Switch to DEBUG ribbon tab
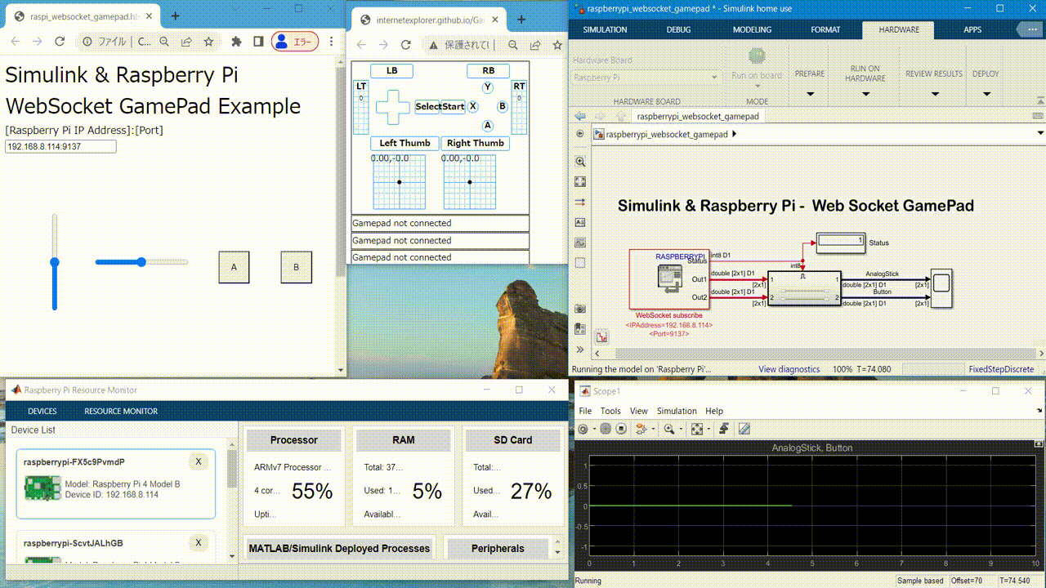This screenshot has width=1046, height=588. tap(678, 29)
